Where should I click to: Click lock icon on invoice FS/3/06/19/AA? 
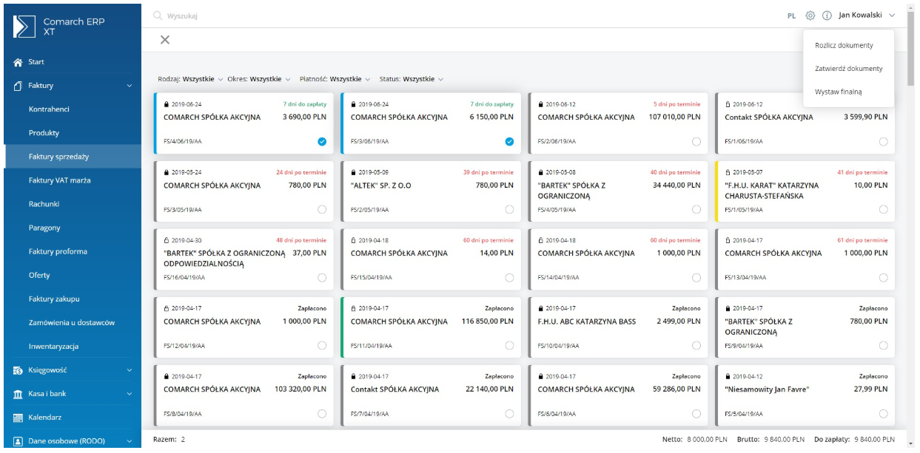pos(353,104)
